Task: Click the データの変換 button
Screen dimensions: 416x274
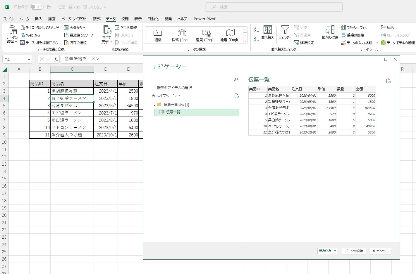Action: (354, 251)
